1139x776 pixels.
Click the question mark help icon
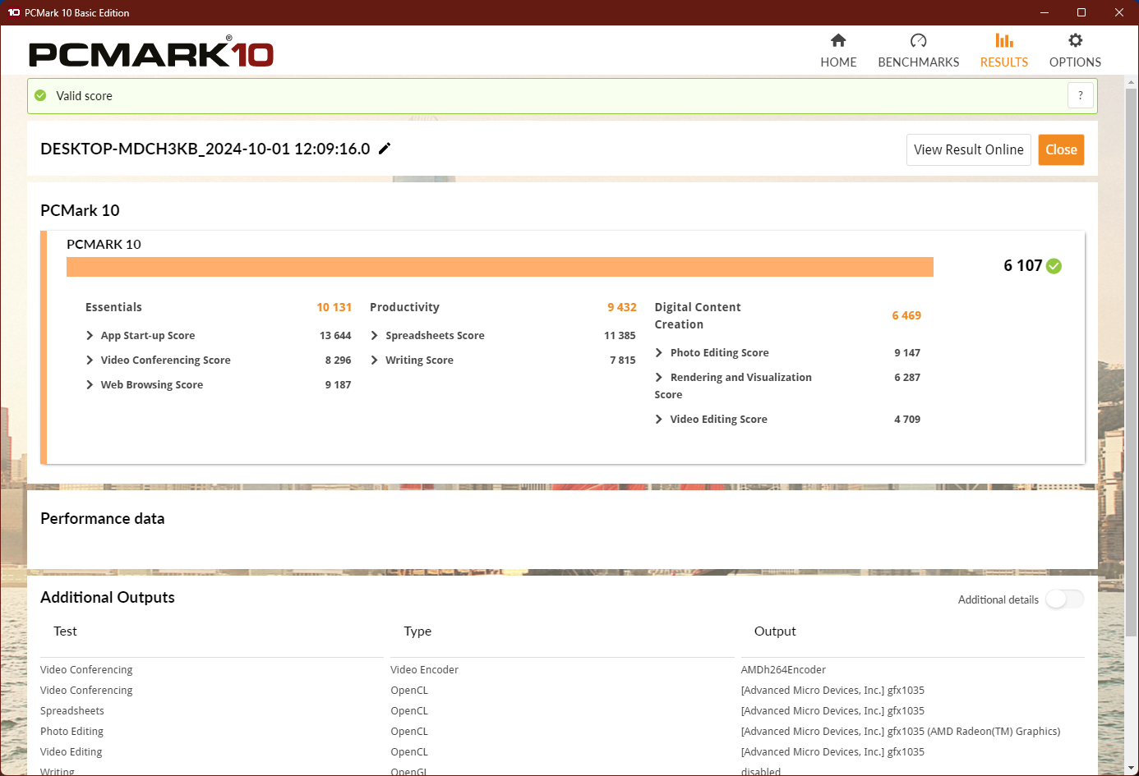click(1080, 95)
